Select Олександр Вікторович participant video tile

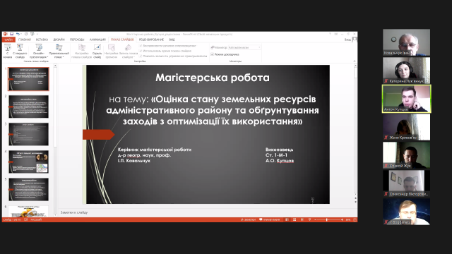tap(406, 183)
